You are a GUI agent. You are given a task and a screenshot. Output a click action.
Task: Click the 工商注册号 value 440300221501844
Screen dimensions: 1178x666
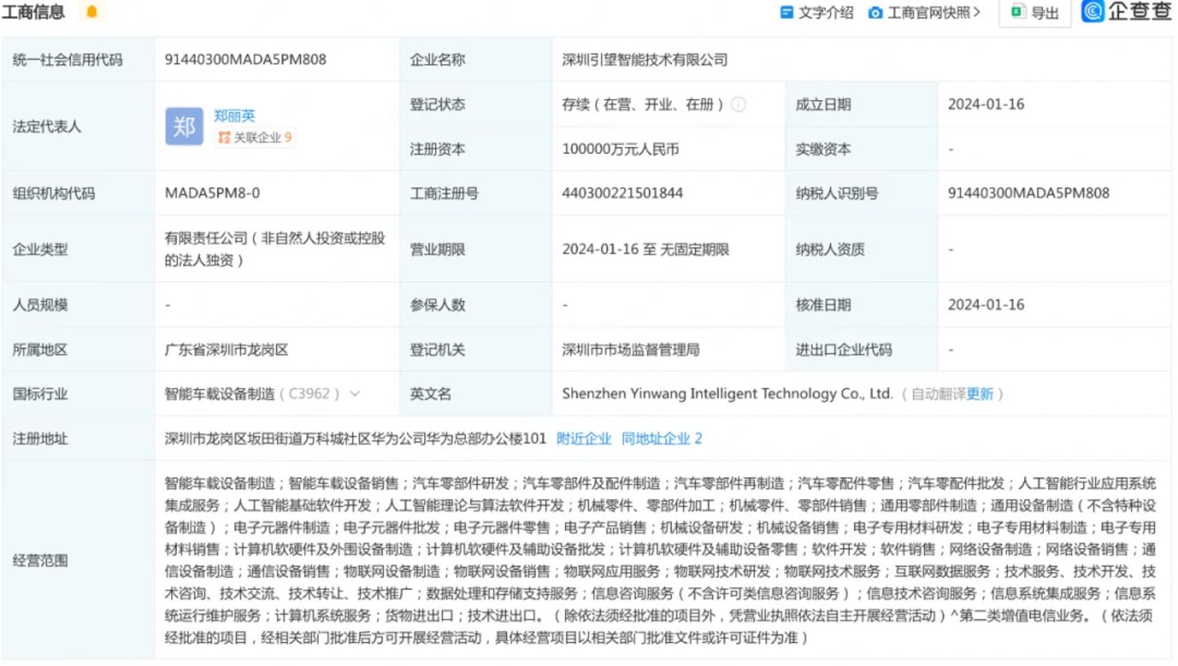622,194
